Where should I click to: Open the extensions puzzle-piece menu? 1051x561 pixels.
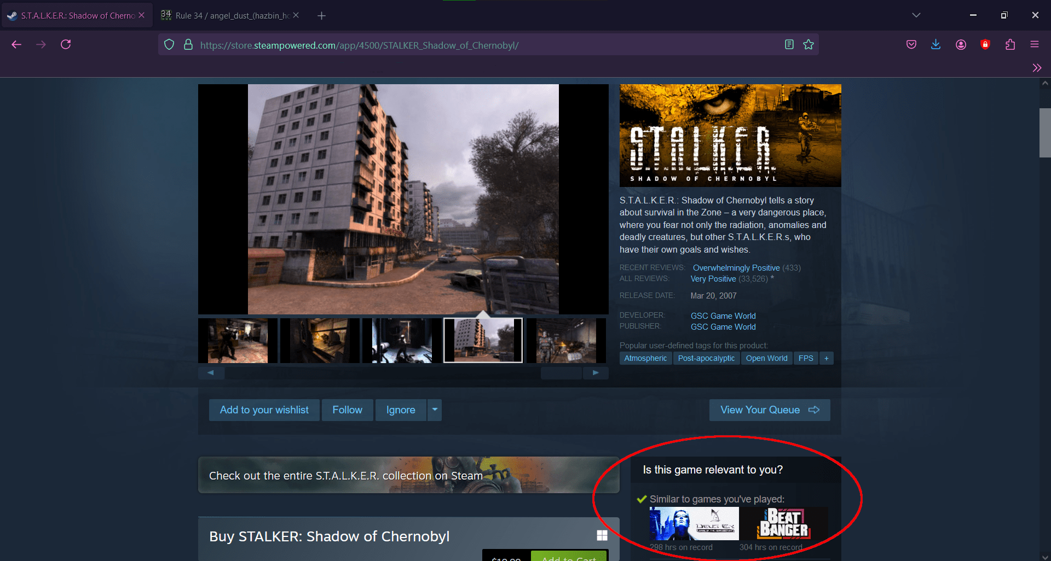point(1010,45)
